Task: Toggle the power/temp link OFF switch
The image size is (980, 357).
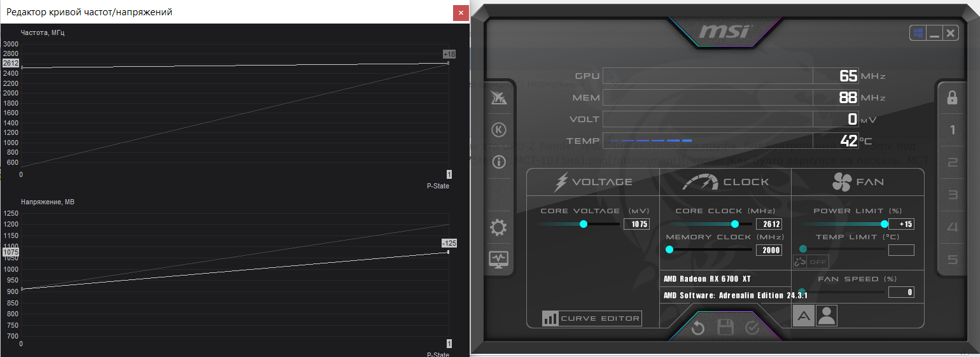Action: [811, 262]
